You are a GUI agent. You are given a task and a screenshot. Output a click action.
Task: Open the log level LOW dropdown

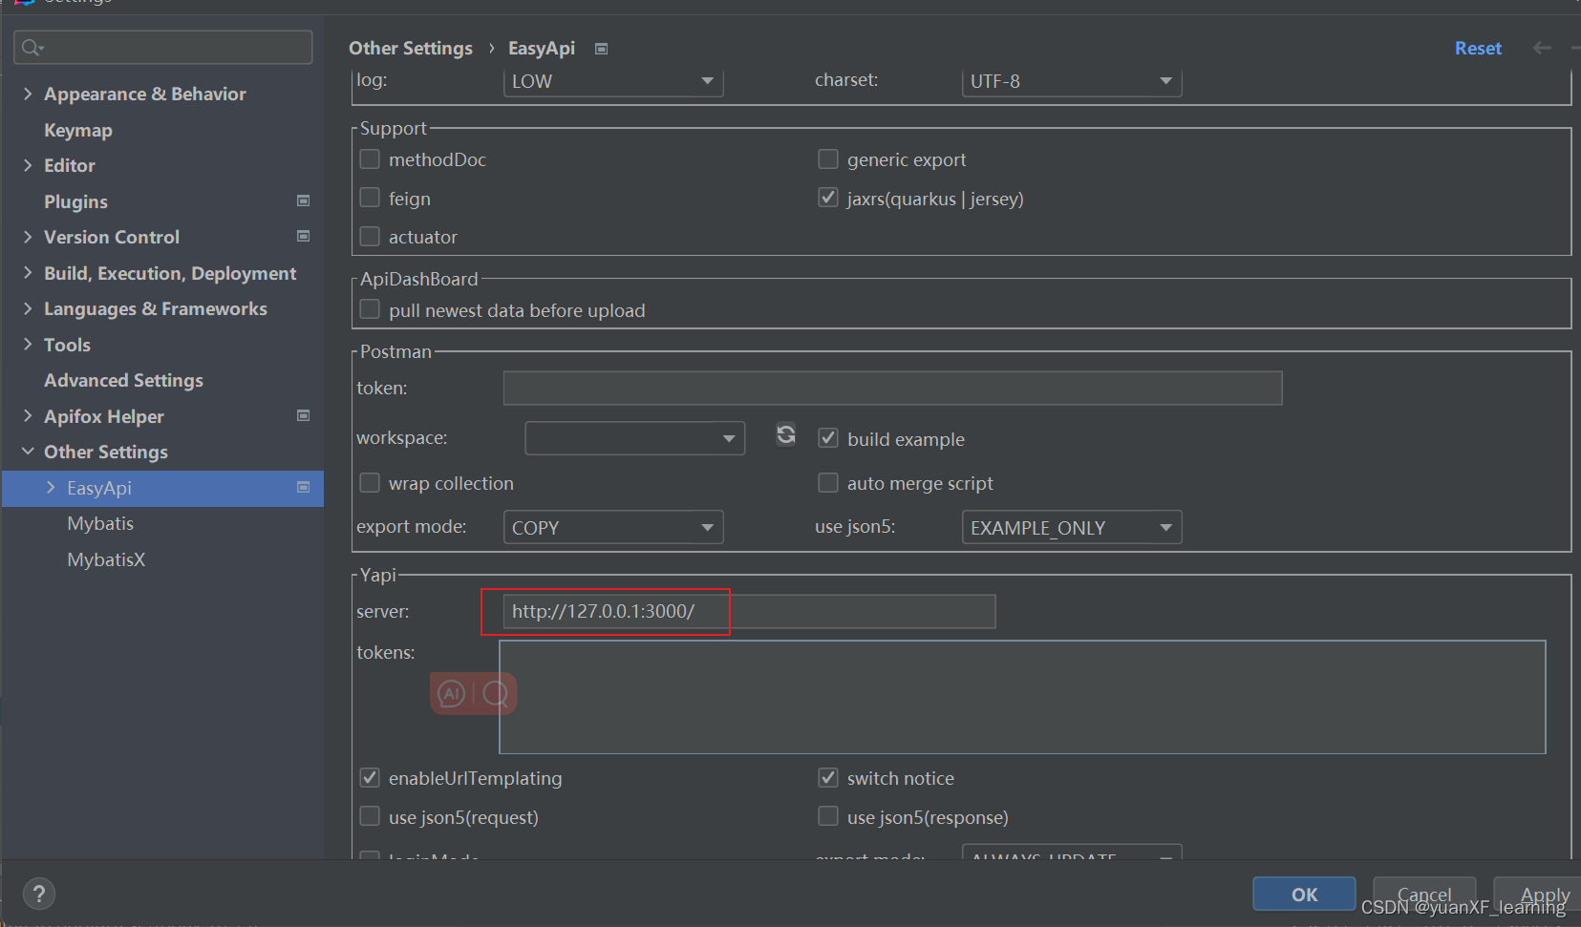(x=613, y=81)
